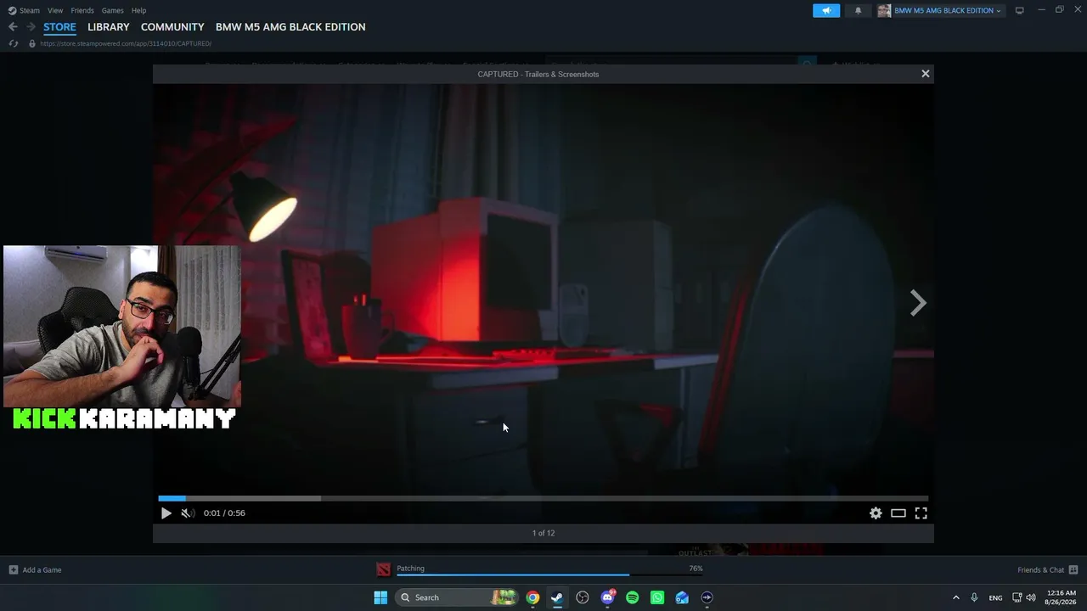Open the notifications bell
1087x611 pixels.
858,10
